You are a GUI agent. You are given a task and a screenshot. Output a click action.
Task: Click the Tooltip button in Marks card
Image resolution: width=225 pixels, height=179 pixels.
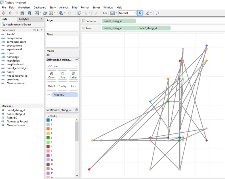(62, 86)
